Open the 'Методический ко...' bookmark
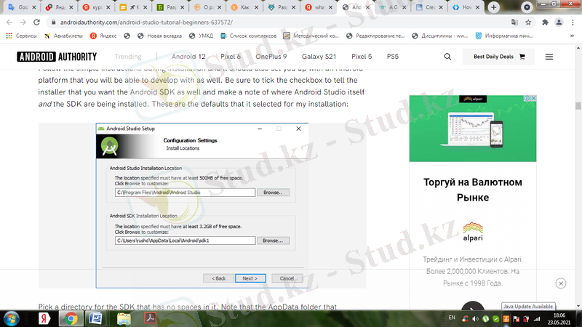The image size is (582, 327). pyautogui.click(x=311, y=36)
